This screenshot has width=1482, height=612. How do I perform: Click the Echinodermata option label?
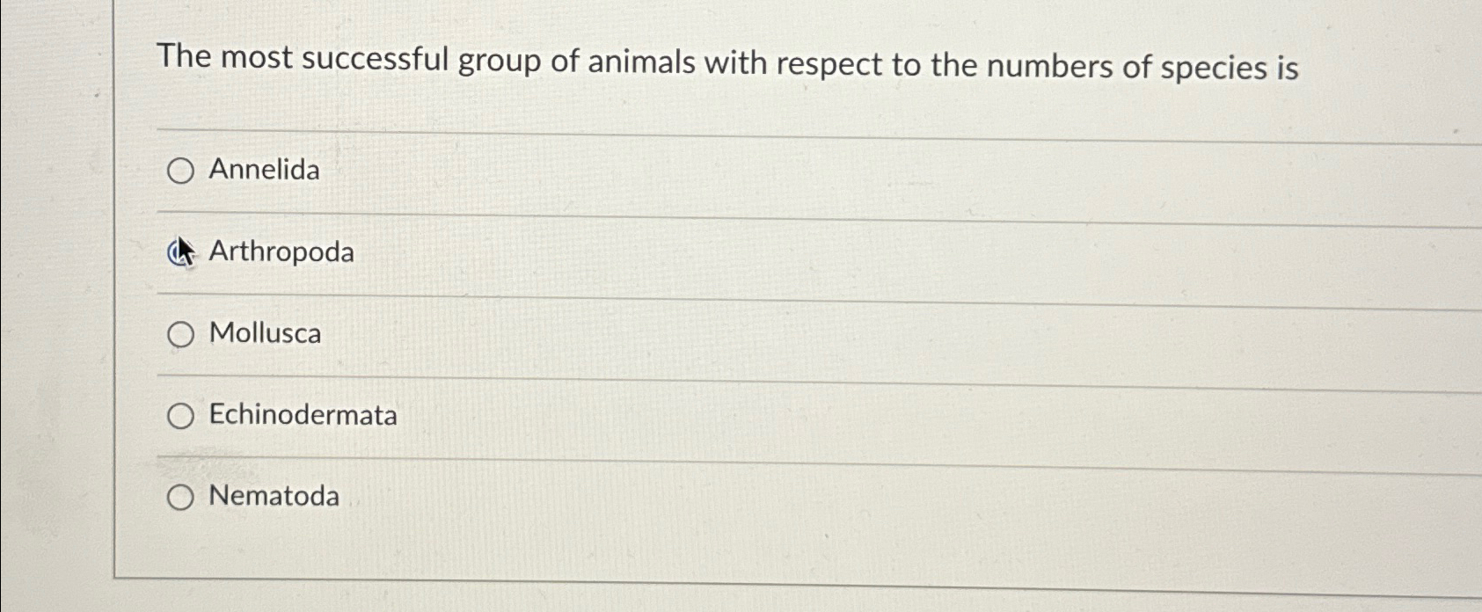pyautogui.click(x=302, y=416)
